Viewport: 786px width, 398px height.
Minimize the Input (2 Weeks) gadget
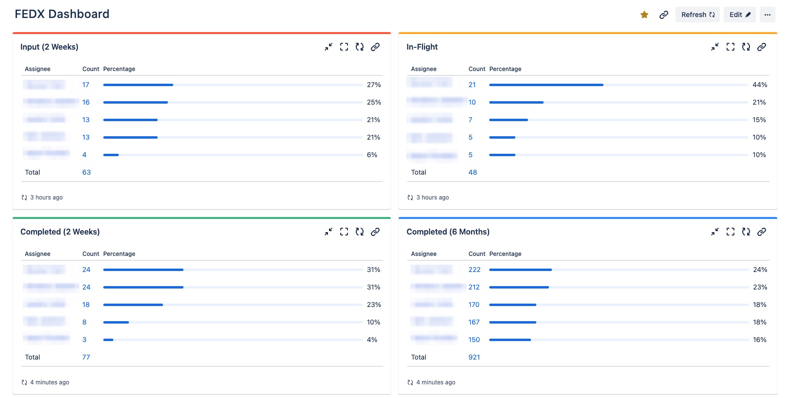coord(329,47)
